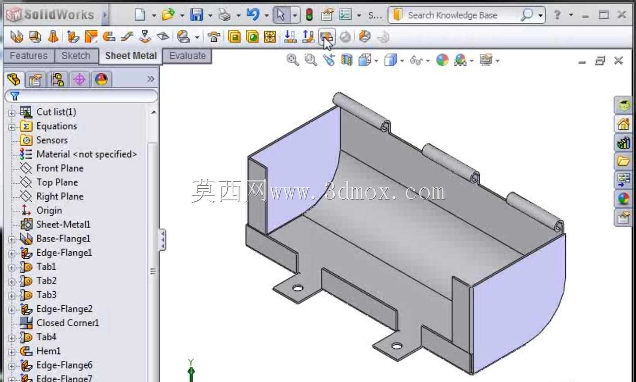This screenshot has height=382, width=636.
Task: Click the Print icon
Action: (225, 15)
